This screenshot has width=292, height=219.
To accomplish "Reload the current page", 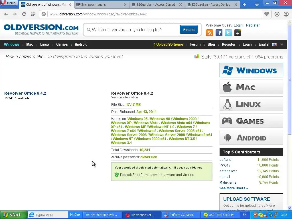I will tap(24, 14).
